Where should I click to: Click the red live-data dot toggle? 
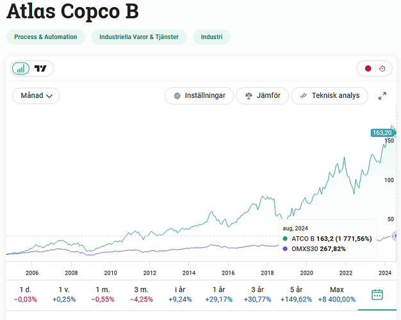click(x=368, y=68)
